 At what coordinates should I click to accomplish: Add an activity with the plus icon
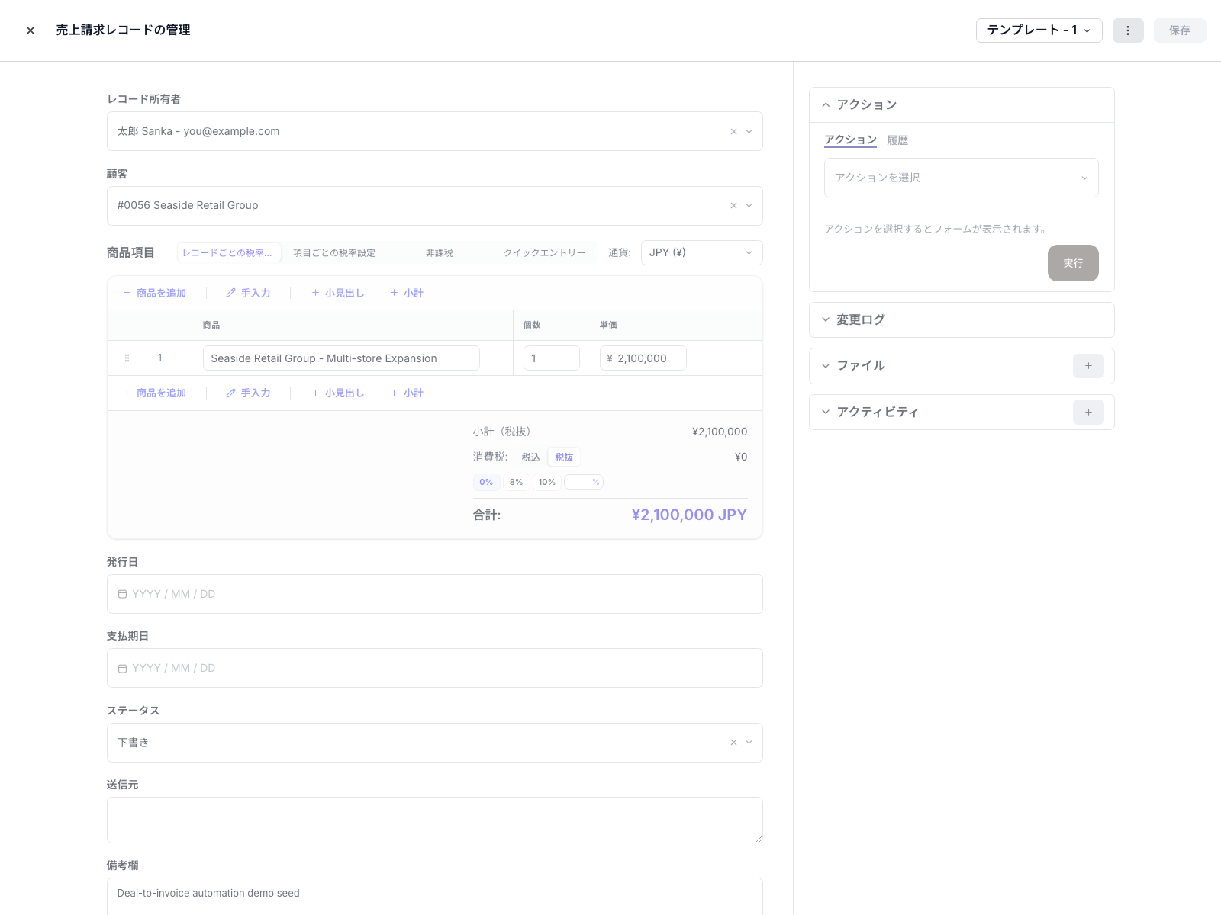point(1088,413)
